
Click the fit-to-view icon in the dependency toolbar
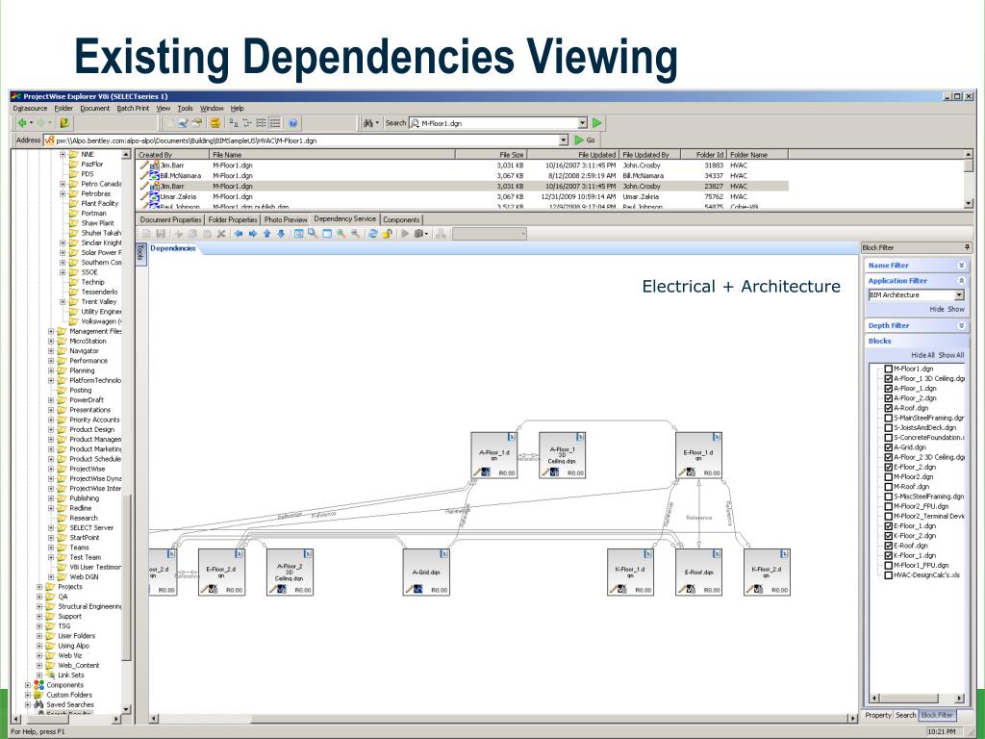tap(298, 234)
